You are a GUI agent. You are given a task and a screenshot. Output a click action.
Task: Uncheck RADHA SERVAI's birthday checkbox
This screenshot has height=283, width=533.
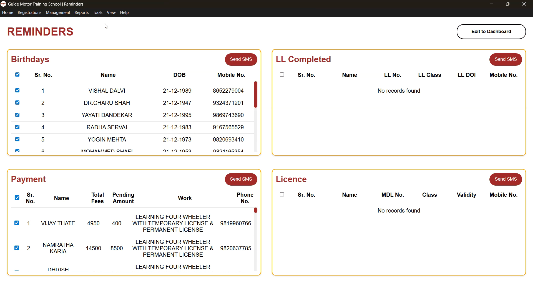point(17,127)
